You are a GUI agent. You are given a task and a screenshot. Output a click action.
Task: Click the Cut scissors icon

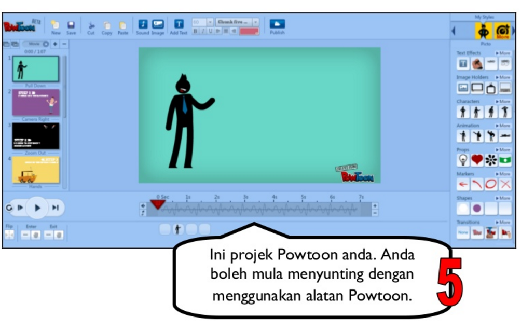[x=91, y=25]
